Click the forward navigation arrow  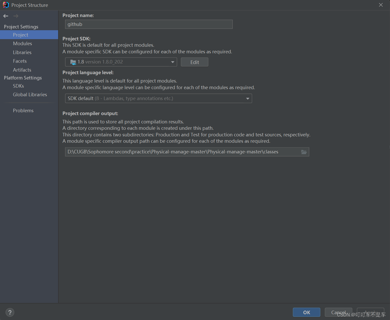coord(15,16)
